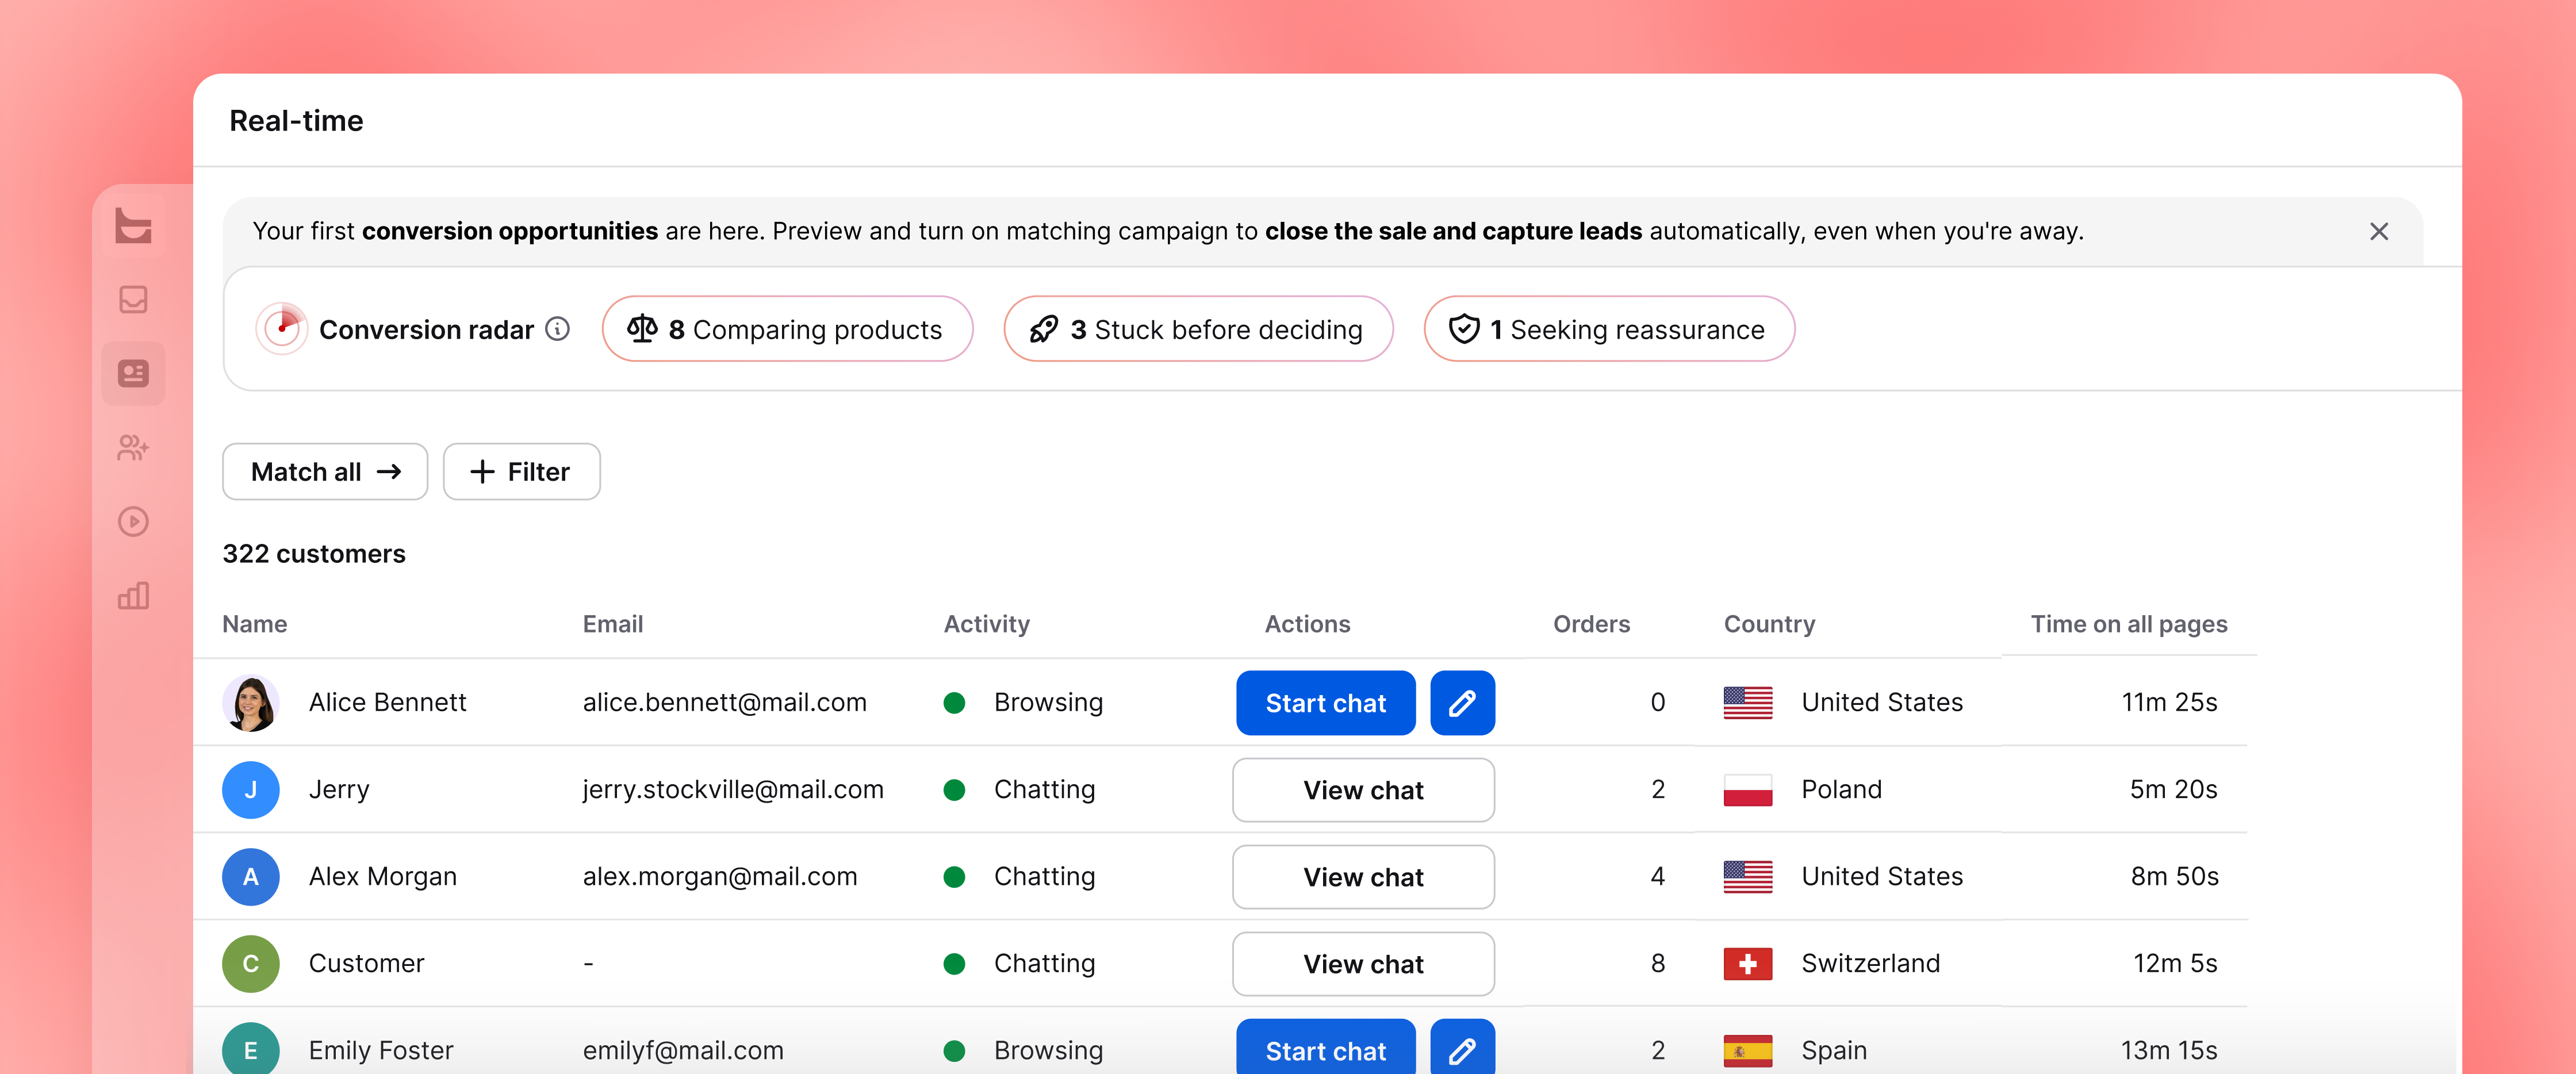Image resolution: width=2576 pixels, height=1074 pixels.
Task: Click the Email column header
Action: (613, 624)
